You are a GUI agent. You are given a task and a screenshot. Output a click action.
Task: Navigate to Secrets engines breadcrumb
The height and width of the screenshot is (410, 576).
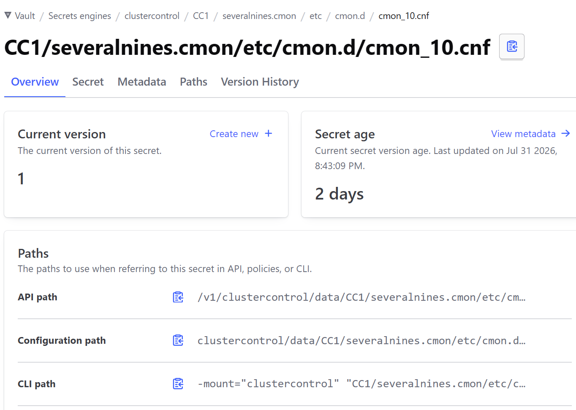click(80, 16)
